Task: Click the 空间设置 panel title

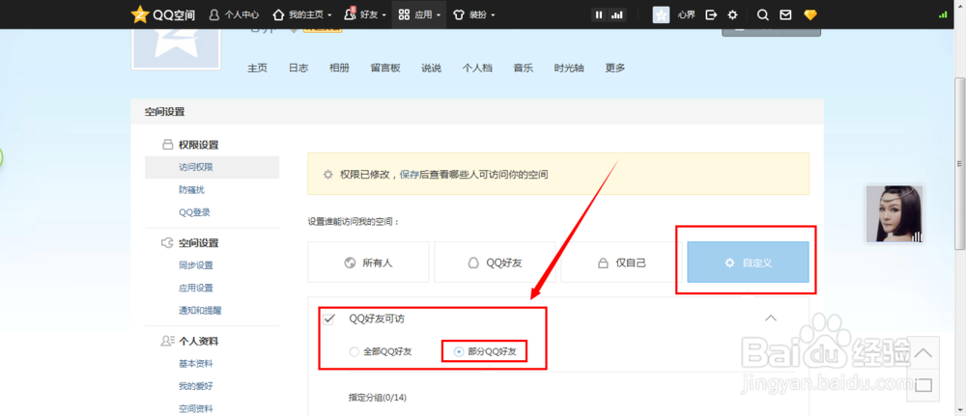Action: click(164, 112)
